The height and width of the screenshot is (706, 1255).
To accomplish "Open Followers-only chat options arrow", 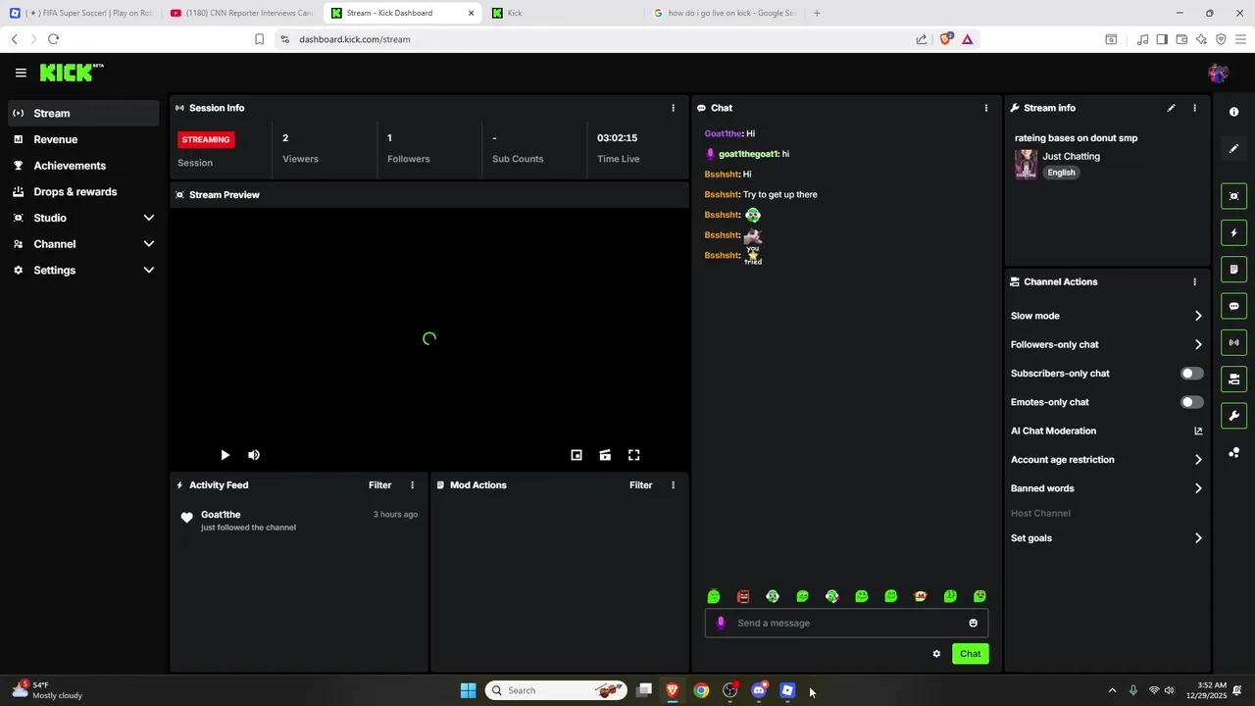I will [1198, 344].
